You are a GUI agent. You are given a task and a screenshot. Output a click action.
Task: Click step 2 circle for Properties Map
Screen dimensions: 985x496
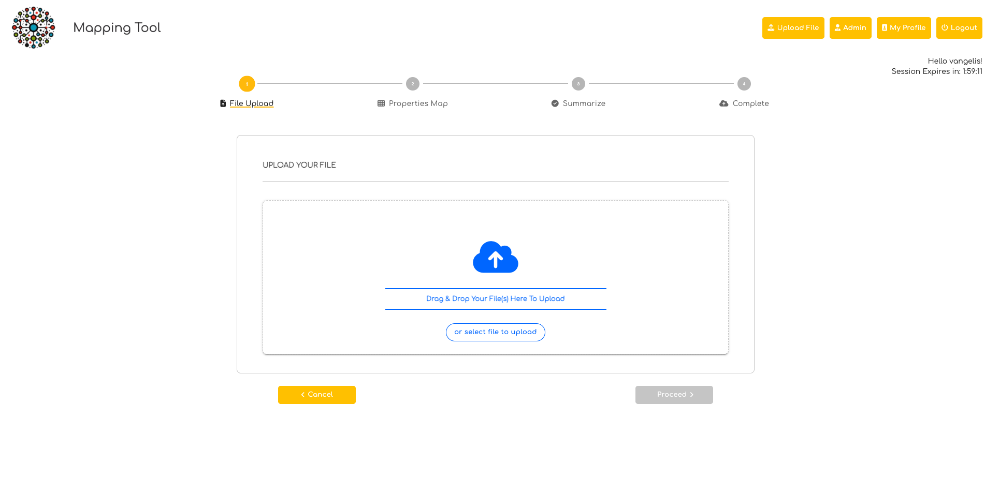click(x=412, y=83)
